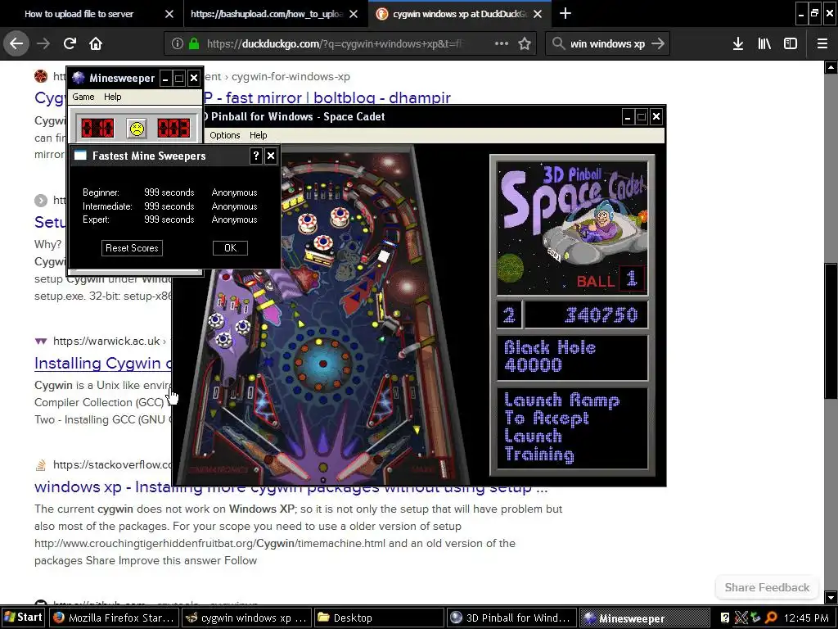Image resolution: width=838 pixels, height=629 pixels.
Task: Click Expert 999 seconds score row
Action: click(170, 219)
